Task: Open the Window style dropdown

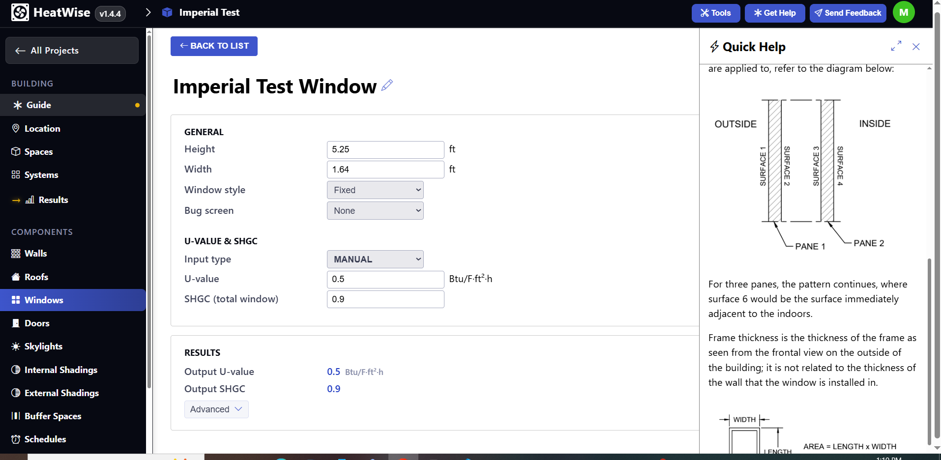Action: click(375, 190)
